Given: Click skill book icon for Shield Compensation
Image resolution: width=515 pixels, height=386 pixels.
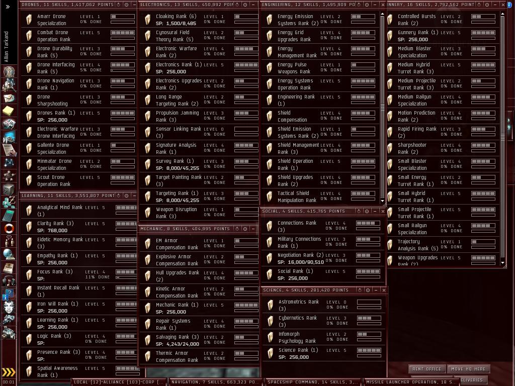Looking at the screenshot, I should 270,116.
